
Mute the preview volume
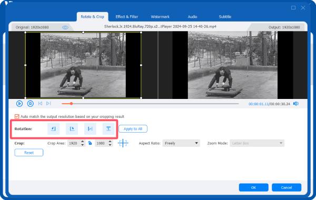point(296,104)
